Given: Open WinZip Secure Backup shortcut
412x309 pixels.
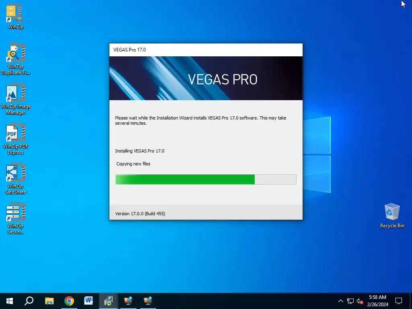Looking at the screenshot, I should coord(16,218).
